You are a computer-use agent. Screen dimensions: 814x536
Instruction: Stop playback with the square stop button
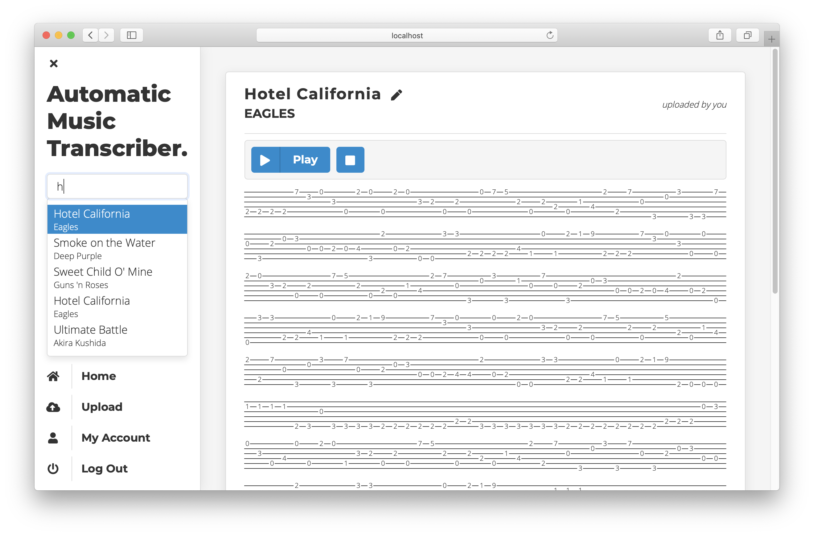(x=350, y=160)
